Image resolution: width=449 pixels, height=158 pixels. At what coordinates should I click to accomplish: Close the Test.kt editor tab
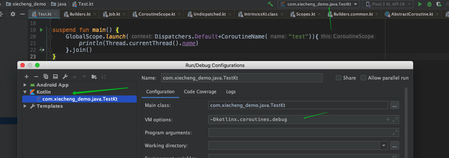click(x=56, y=14)
